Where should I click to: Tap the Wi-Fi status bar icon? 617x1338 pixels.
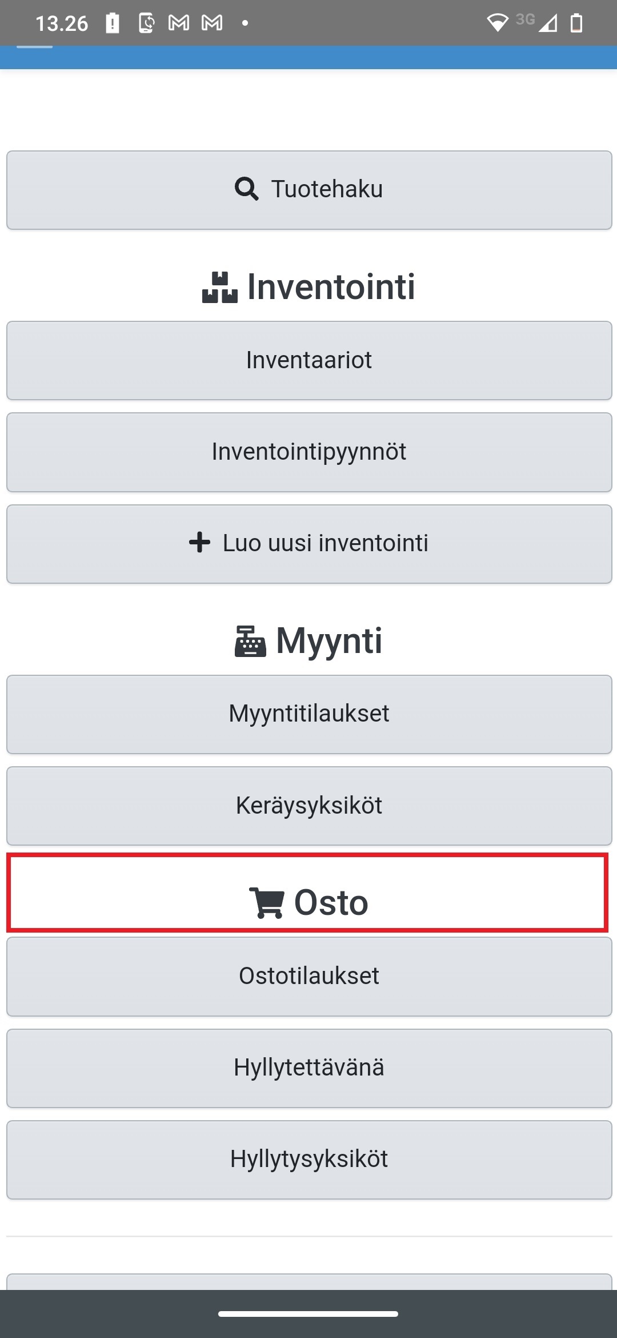497,23
